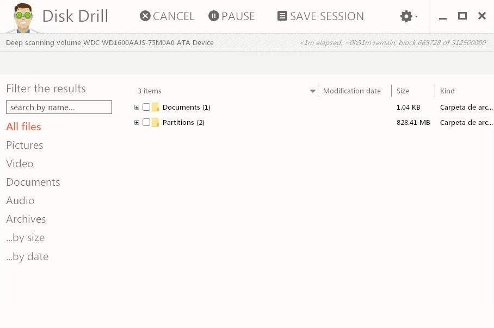
Task: Expand the Documents (1) folder tree
Action: click(x=137, y=107)
